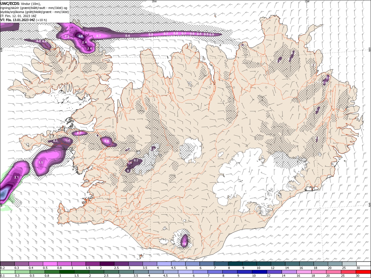This screenshot has width=371, height=278.
Task: Click the light periwinkle 5 swatch in lower legend
Action: (x=185, y=272)
